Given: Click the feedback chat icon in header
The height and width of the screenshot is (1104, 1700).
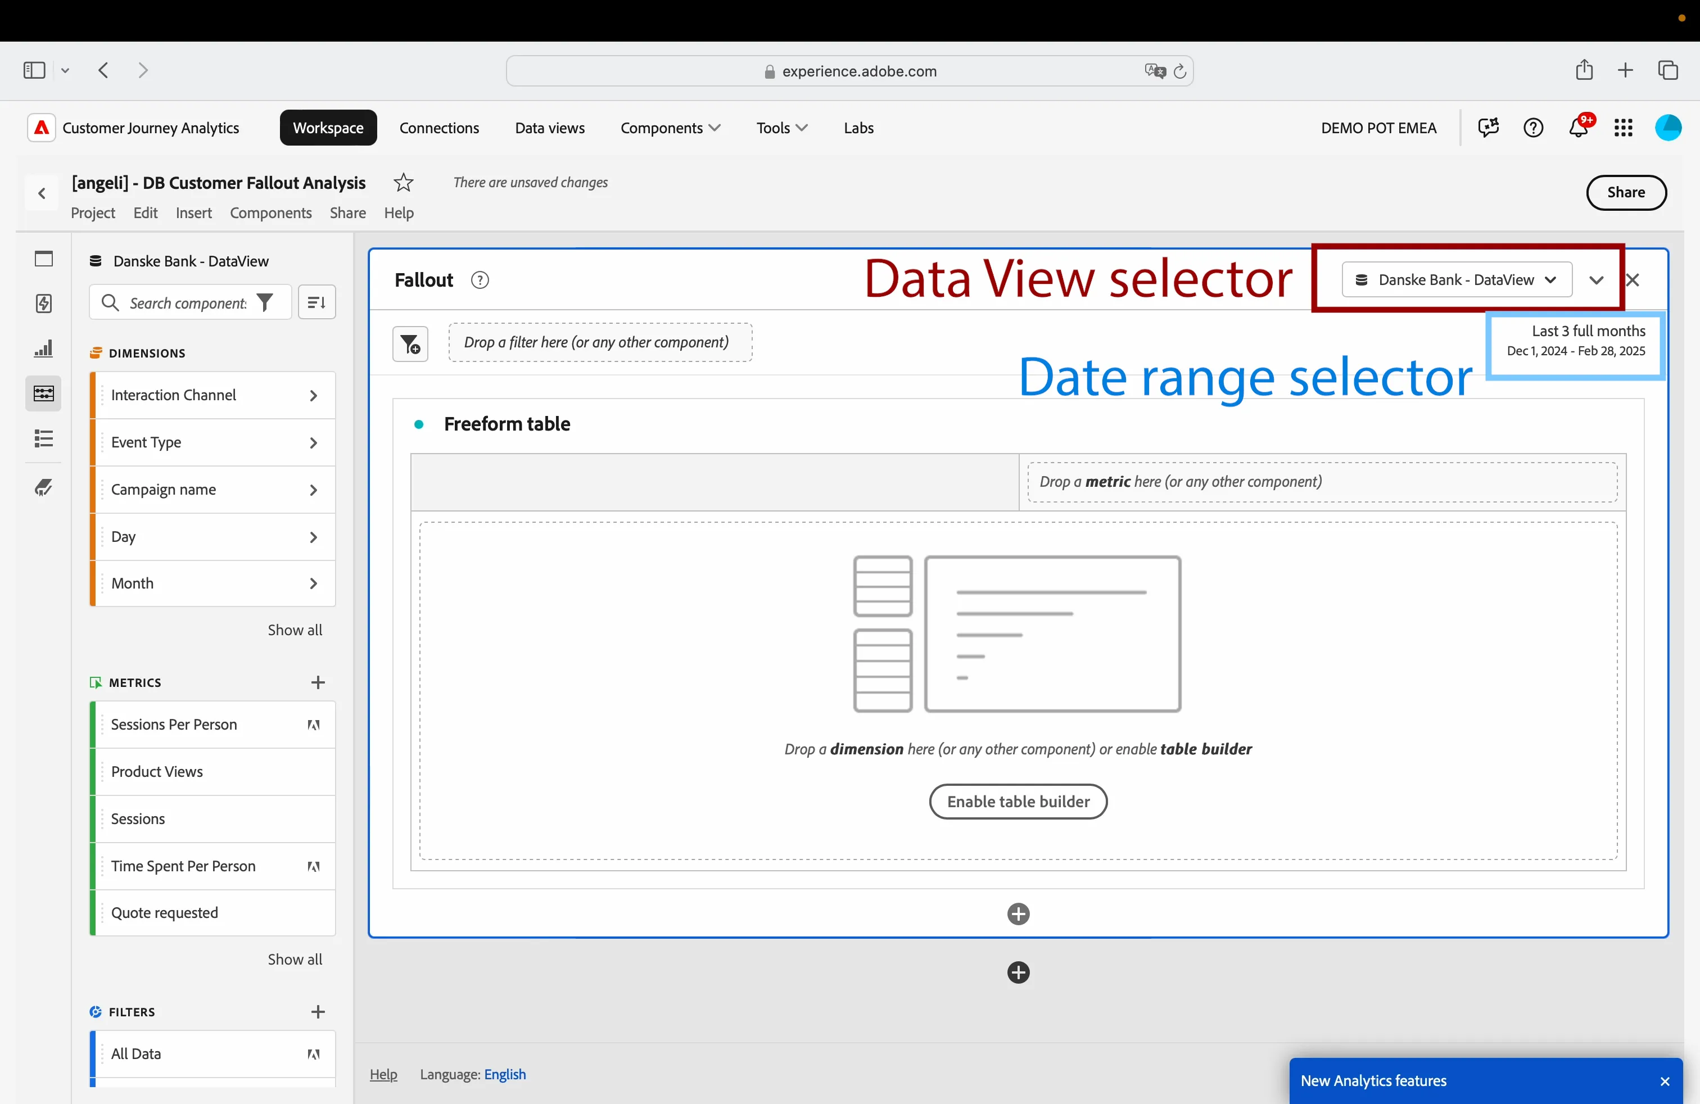Looking at the screenshot, I should click(x=1489, y=128).
